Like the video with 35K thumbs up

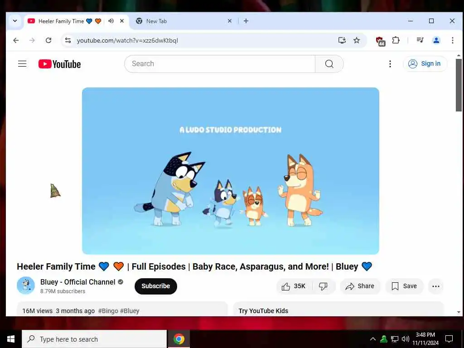[x=294, y=286]
